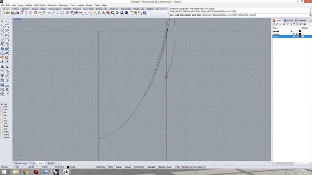Select the blue Box solid tool
The height and width of the screenshot is (175, 312).
pos(2,49)
